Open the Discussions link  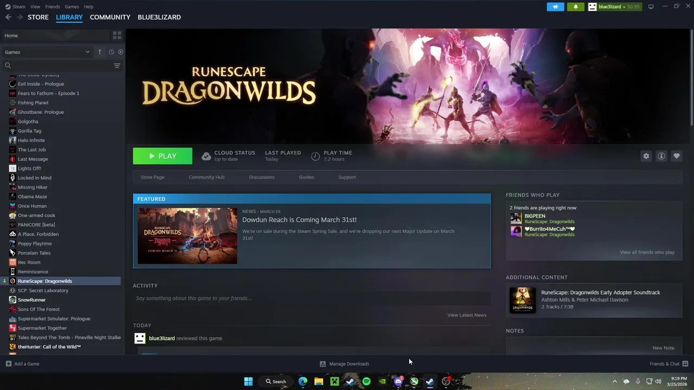(262, 177)
